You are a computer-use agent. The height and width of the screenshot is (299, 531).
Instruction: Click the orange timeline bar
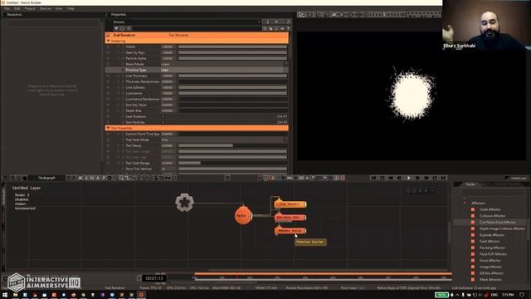pos(323,273)
